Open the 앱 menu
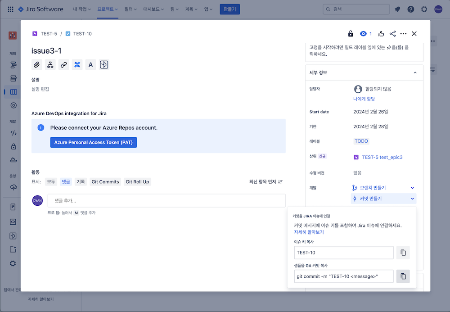 click(208, 9)
